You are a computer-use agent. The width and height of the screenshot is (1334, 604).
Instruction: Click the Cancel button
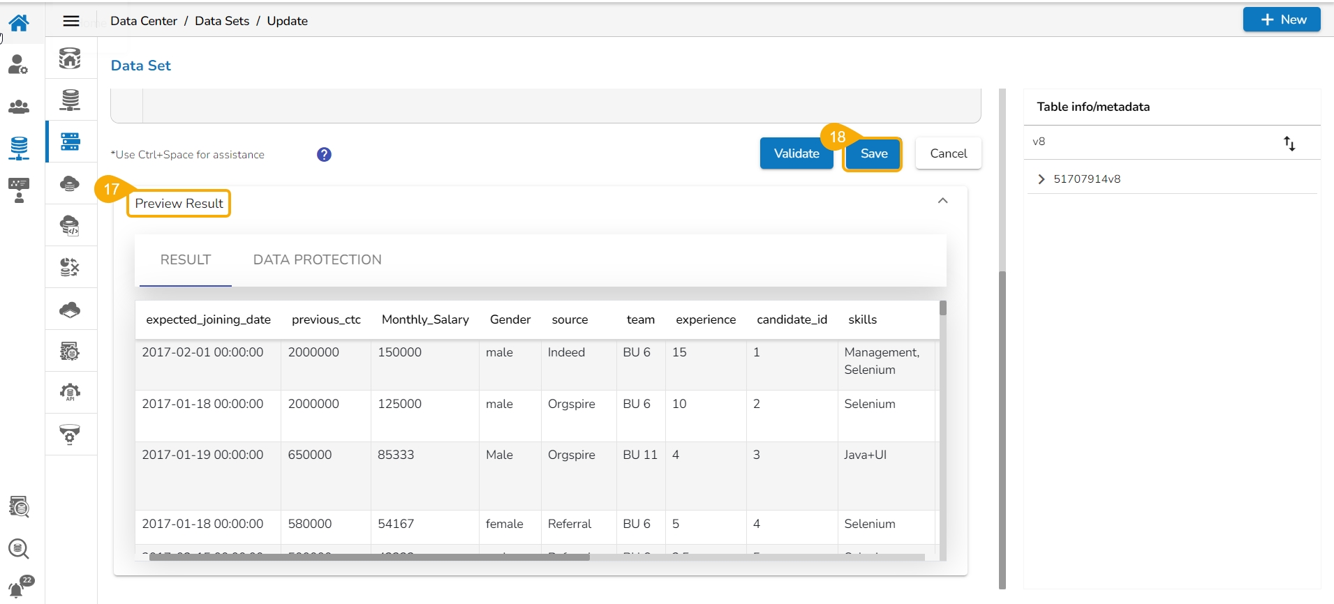(948, 153)
